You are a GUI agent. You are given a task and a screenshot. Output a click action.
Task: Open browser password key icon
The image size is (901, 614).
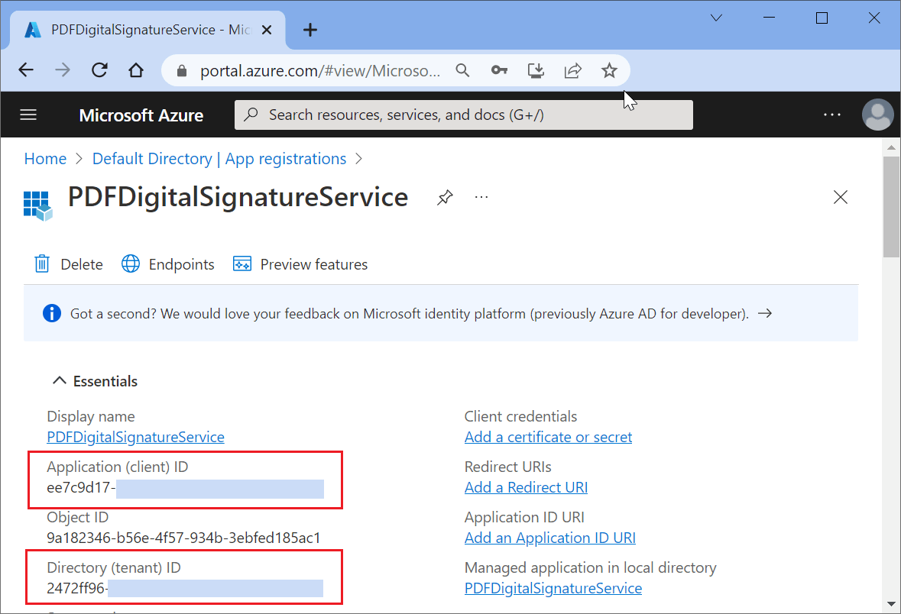(x=499, y=70)
